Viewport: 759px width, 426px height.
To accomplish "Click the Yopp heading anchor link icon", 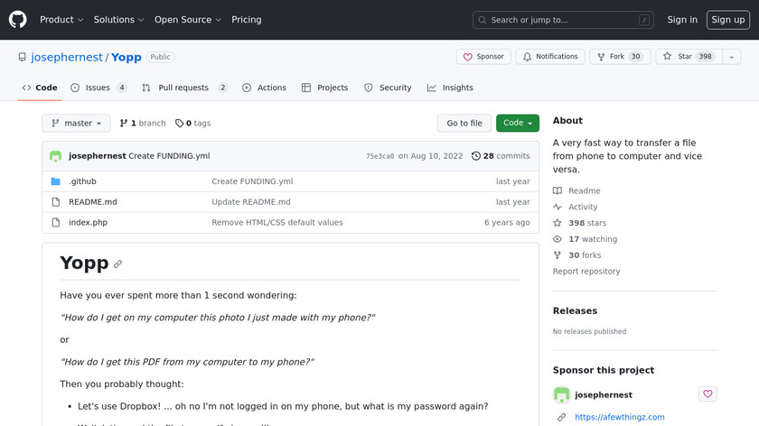I will click(117, 264).
